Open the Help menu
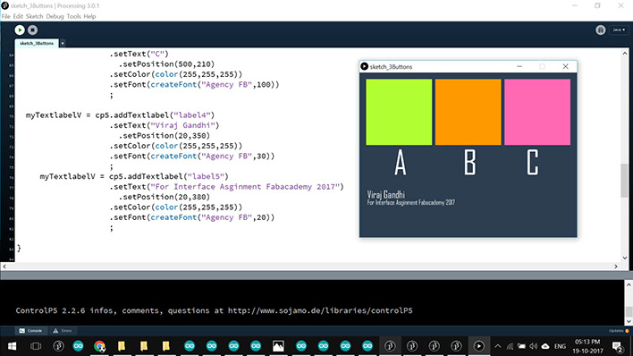Image resolution: width=633 pixels, height=356 pixels. click(89, 17)
